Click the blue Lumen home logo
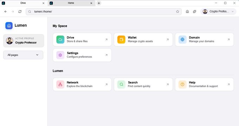 pos(9,26)
